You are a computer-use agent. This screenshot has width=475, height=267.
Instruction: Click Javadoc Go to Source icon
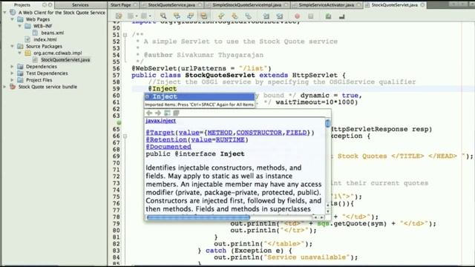coord(176,113)
